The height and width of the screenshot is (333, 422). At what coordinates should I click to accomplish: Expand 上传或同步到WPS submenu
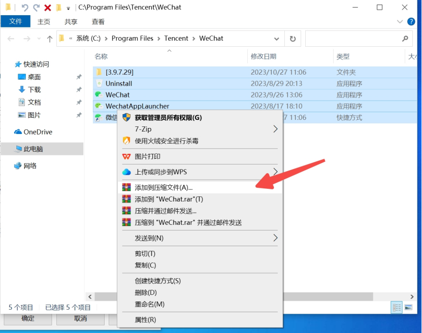(x=200, y=172)
